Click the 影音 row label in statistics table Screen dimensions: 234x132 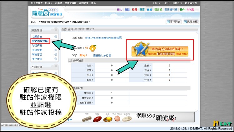pyautogui.click(x=90, y=80)
